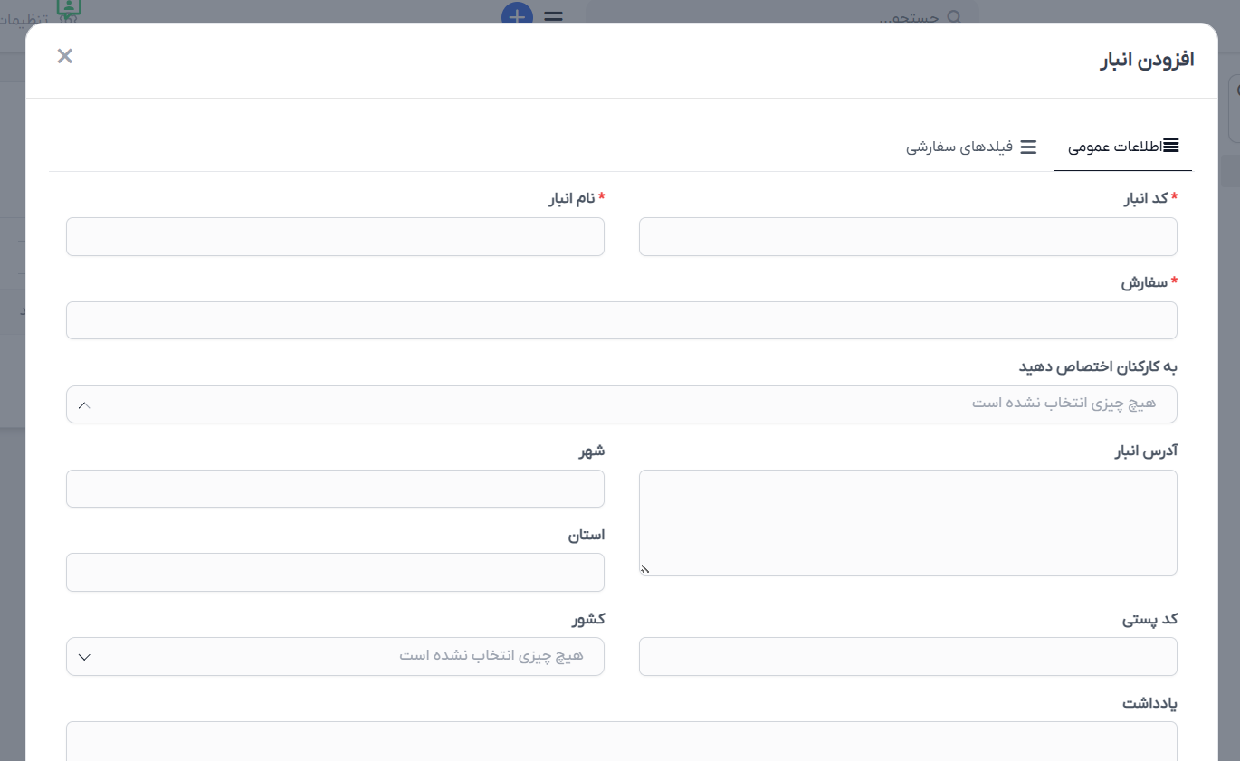
Task: Click the hamburger menu icon in top bar
Action: tap(553, 16)
